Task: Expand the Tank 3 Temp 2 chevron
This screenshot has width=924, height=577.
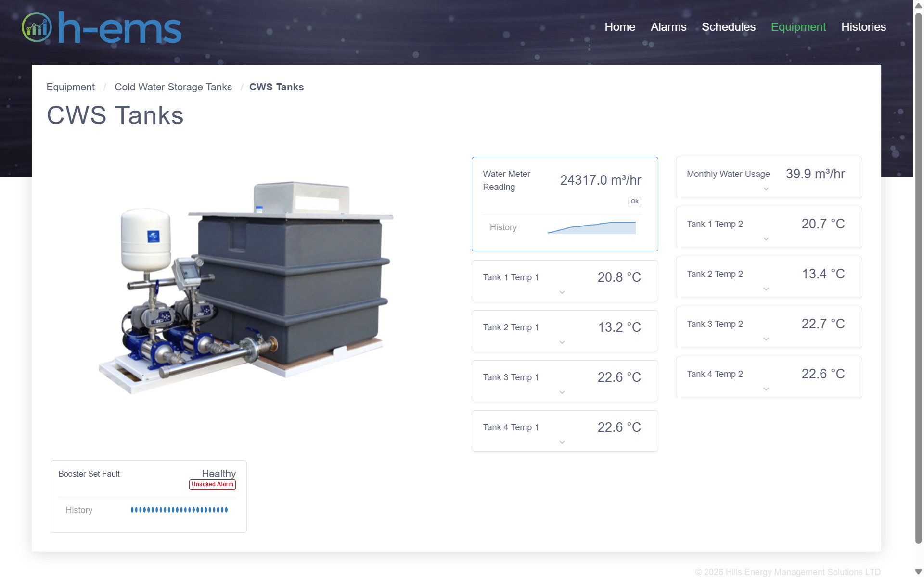Action: point(766,339)
